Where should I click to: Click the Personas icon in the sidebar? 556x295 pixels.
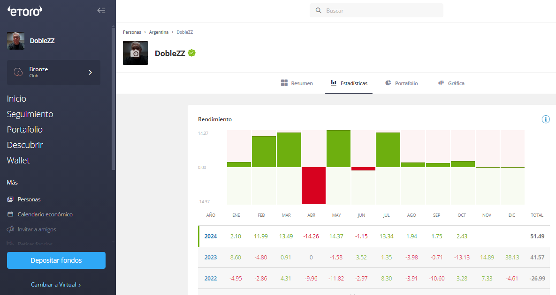click(10, 199)
